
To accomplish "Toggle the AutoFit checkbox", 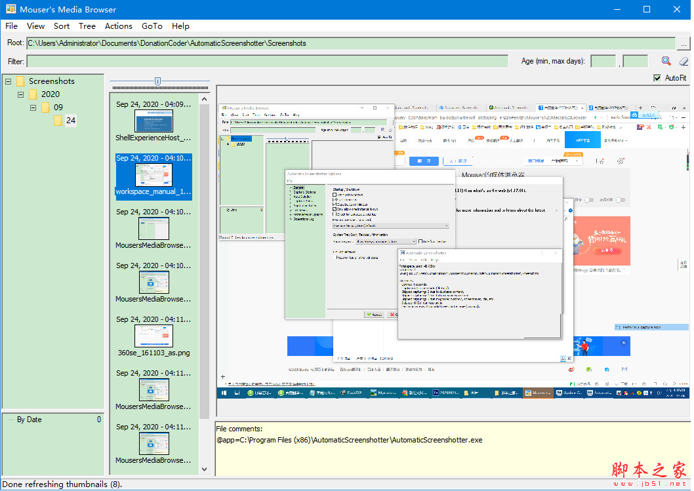I will [657, 78].
